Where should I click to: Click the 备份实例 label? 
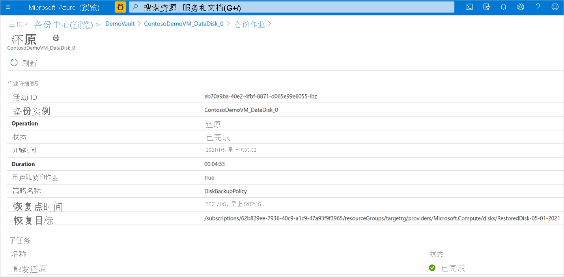32,111
